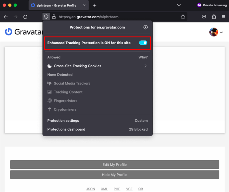Click the Cryptominers label
This screenshot has height=192, width=229.
pos(65,109)
